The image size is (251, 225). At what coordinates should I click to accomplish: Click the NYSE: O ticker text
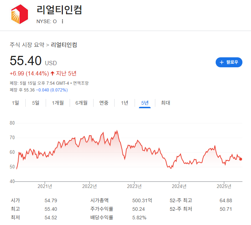[x=46, y=21]
